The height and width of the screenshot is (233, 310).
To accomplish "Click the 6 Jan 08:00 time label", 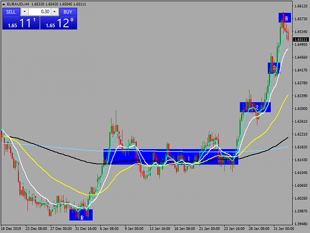I will [109, 229].
